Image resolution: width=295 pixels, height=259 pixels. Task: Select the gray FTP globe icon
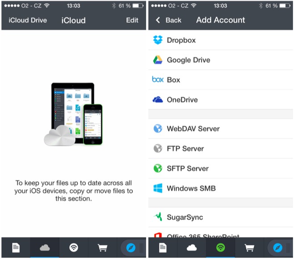click(x=158, y=149)
